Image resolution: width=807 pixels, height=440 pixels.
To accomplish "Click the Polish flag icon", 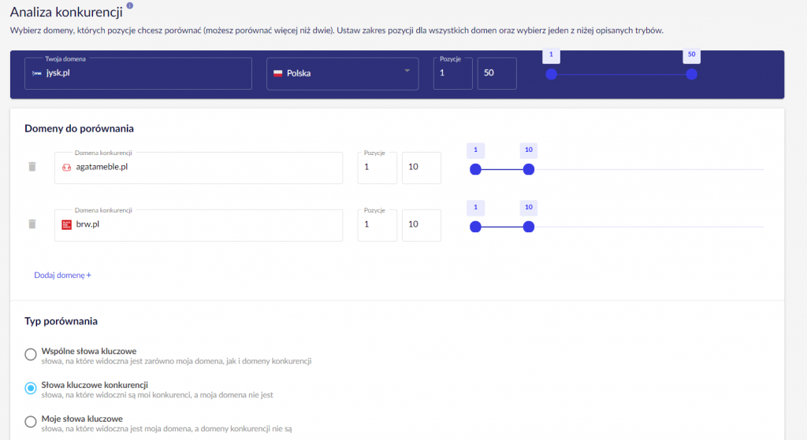I will (277, 73).
